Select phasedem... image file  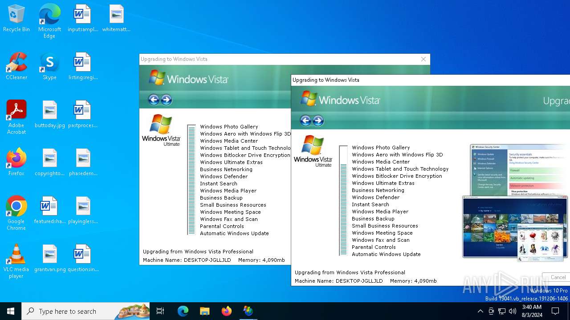tap(83, 163)
